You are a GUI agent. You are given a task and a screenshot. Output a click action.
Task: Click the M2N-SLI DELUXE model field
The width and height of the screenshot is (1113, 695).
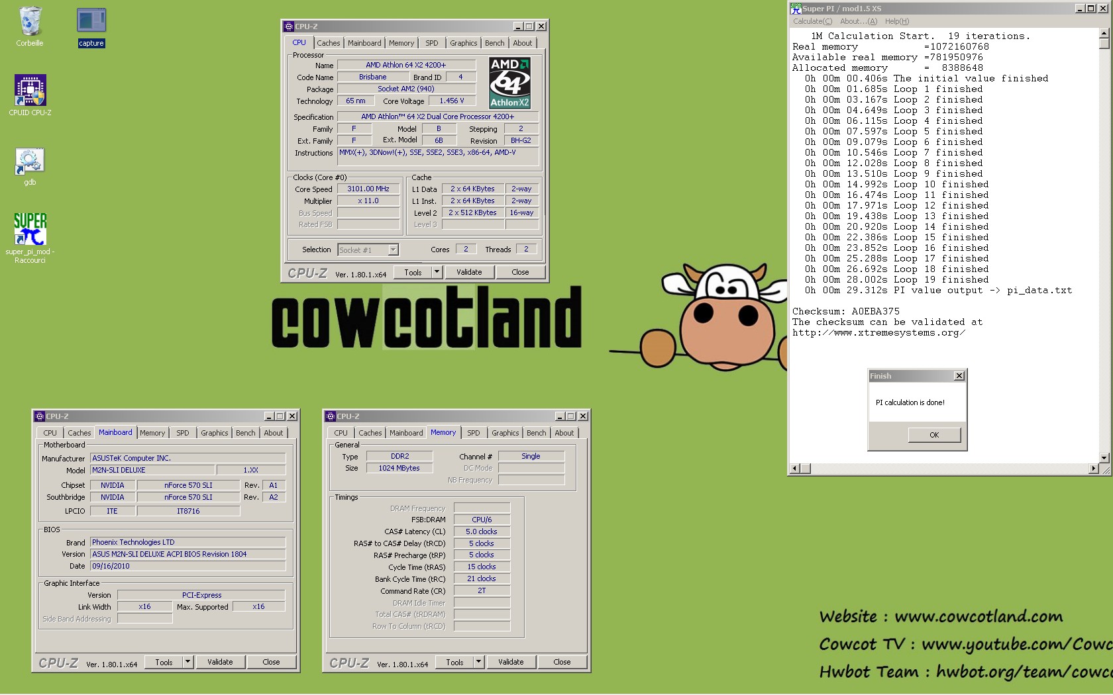[x=152, y=470]
